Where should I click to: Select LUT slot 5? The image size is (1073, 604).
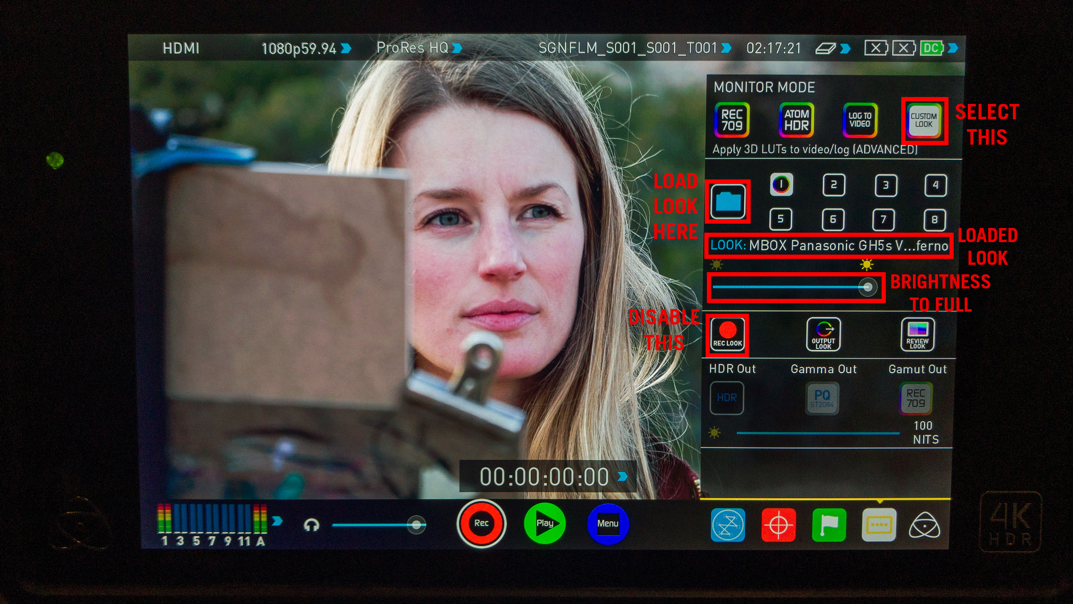click(781, 219)
